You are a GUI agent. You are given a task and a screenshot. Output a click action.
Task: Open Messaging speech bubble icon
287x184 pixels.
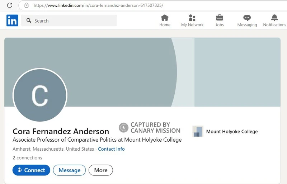pyautogui.click(x=247, y=18)
